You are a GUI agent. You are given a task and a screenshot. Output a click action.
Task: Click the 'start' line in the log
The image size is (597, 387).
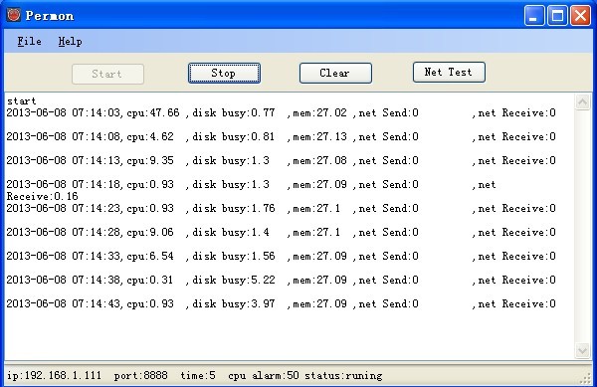pos(22,100)
